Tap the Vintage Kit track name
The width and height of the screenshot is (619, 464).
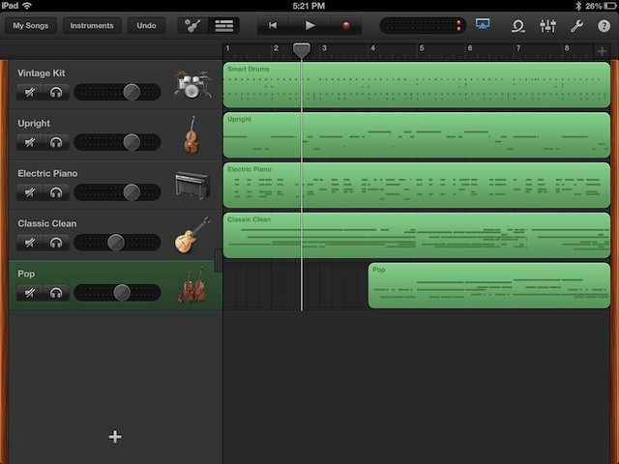[41, 73]
